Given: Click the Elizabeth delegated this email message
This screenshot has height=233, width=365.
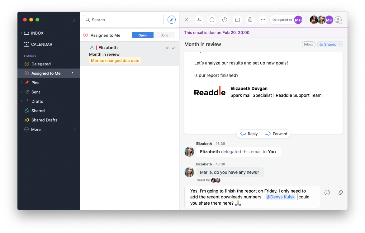Looking at the screenshot, I should [x=238, y=152].
